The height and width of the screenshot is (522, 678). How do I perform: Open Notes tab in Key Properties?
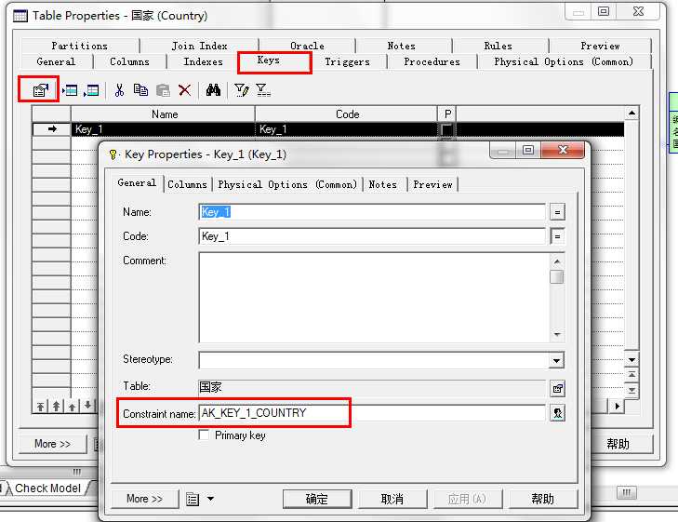[382, 184]
